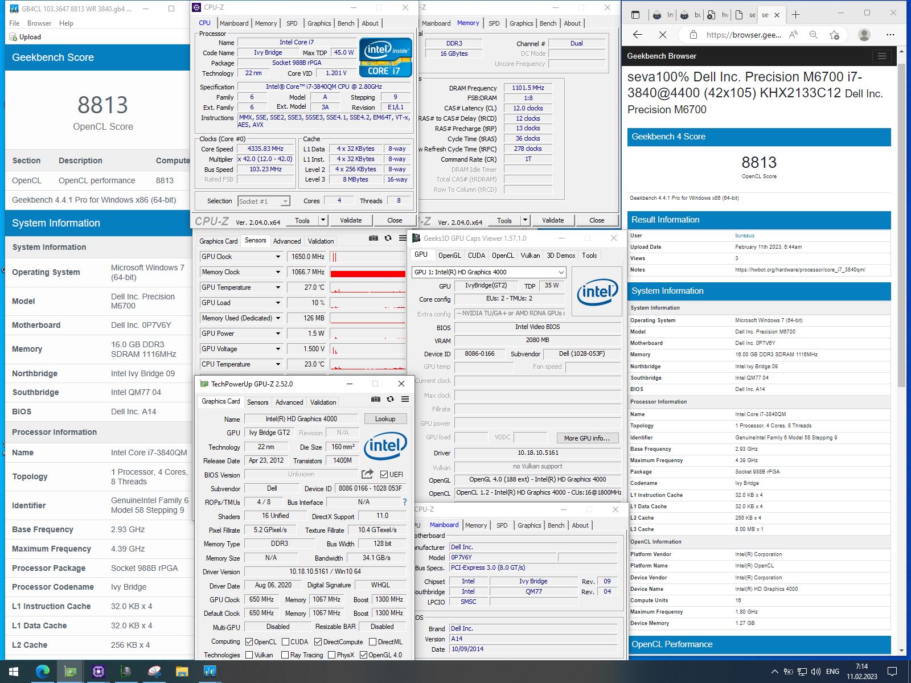Viewport: 911px width, 683px height.
Task: Click the browser address bar URL
Action: (744, 35)
